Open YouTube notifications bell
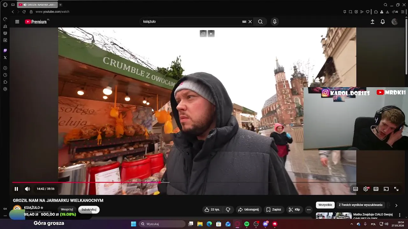 [383, 22]
